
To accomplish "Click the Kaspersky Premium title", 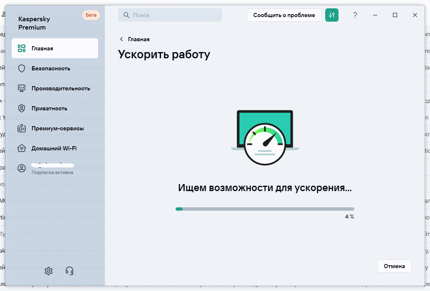I will click(34, 23).
